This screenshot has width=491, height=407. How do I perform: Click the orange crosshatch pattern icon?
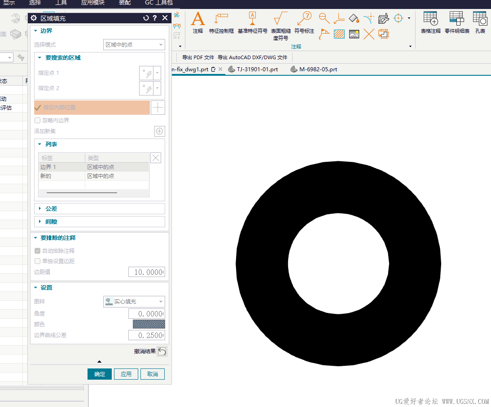339,34
